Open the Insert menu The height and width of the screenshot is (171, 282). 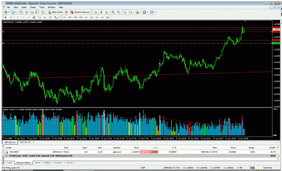pyautogui.click(x=24, y=7)
